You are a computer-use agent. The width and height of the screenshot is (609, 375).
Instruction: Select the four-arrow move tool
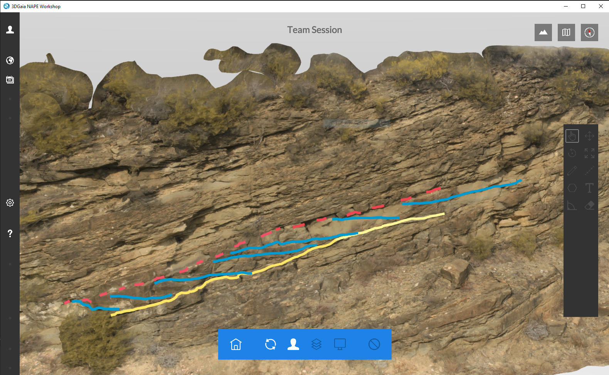click(589, 136)
